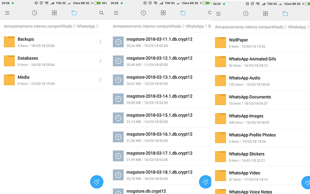The width and height of the screenshot is (310, 194).
Task: Expand Databases folder chevron
Action: point(100,61)
